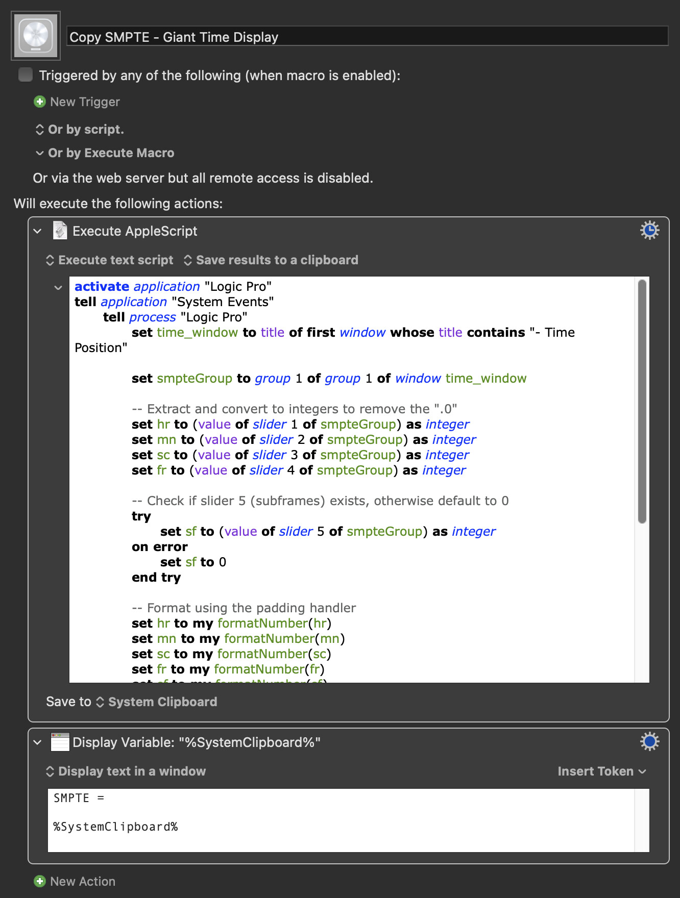Click the green plus New Trigger icon
The image size is (680, 898).
click(x=39, y=102)
